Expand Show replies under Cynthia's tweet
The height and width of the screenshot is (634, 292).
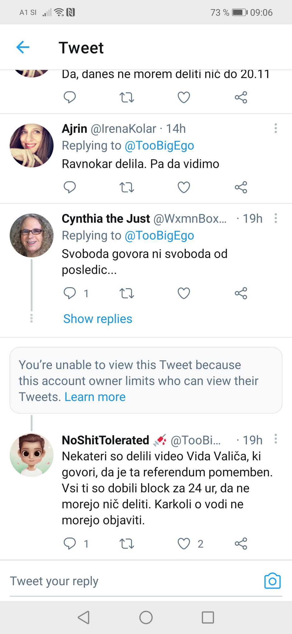(98, 319)
